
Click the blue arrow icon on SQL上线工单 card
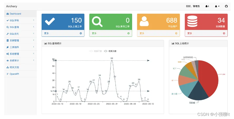81,33
